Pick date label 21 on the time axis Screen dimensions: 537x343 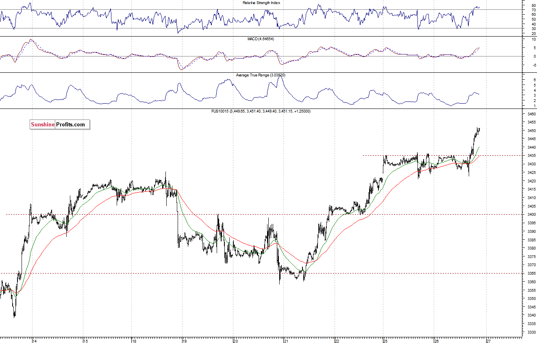pyautogui.click(x=286, y=341)
